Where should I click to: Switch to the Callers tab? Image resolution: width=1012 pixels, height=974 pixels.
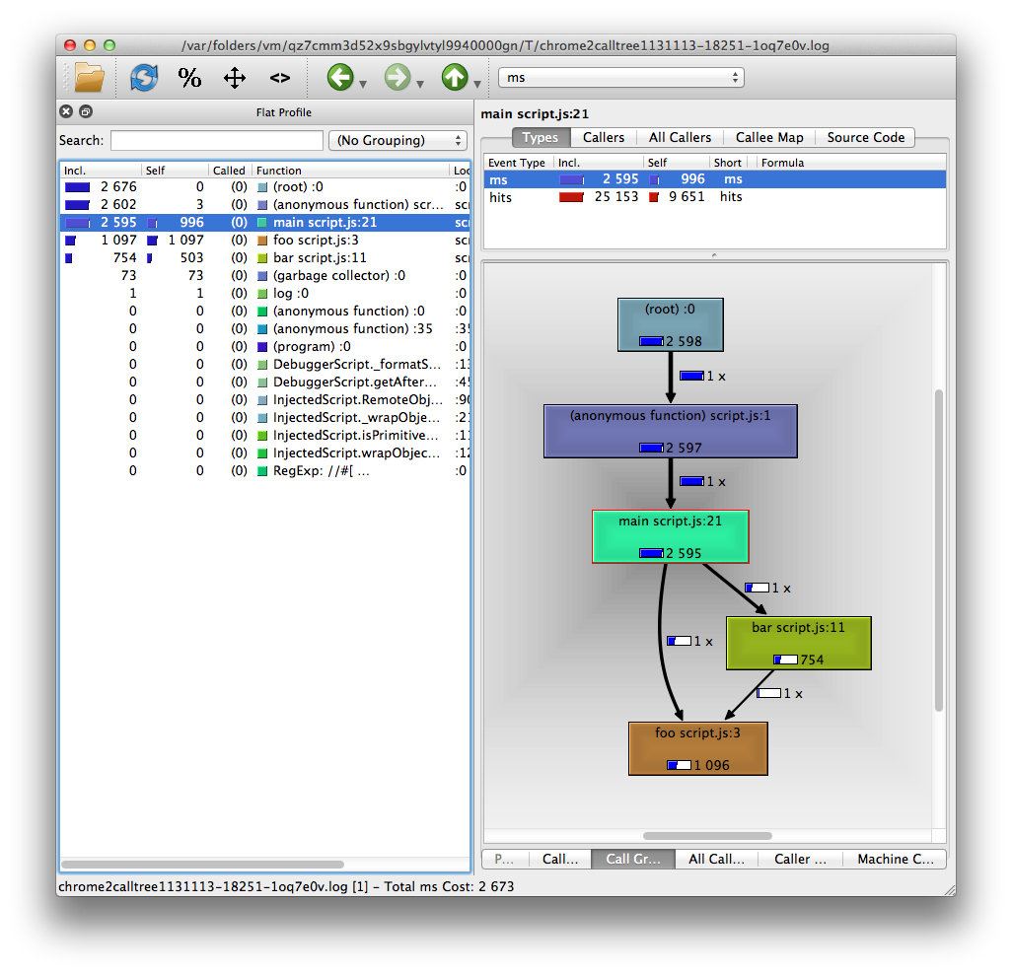tap(604, 137)
